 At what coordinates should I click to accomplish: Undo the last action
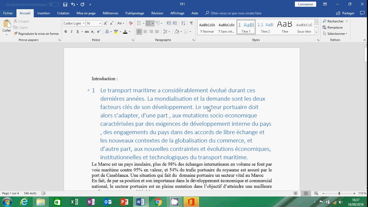pyautogui.click(x=73, y=4)
